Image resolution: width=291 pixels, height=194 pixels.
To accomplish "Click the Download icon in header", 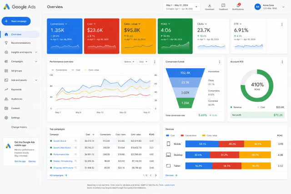I will (210, 5).
